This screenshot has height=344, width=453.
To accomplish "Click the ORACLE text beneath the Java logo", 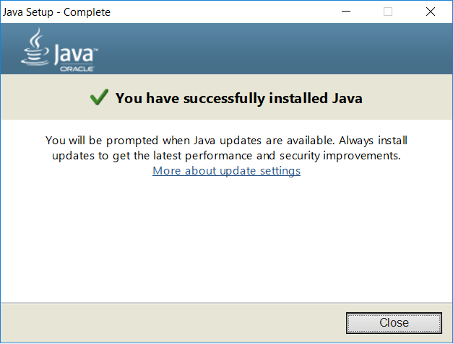I will 77,69.
